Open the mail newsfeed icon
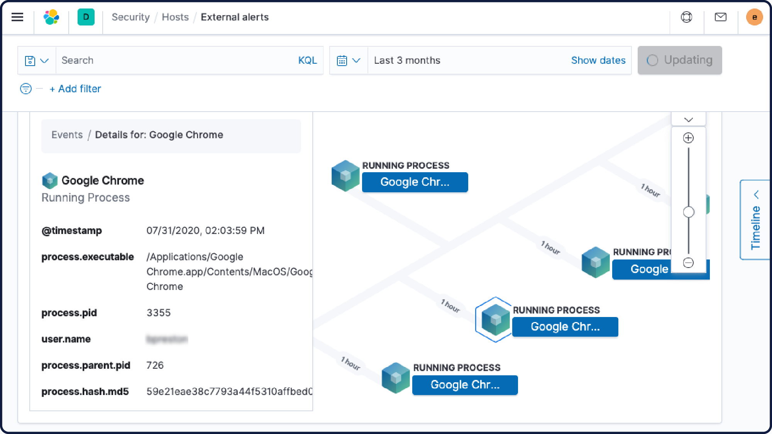 720,17
